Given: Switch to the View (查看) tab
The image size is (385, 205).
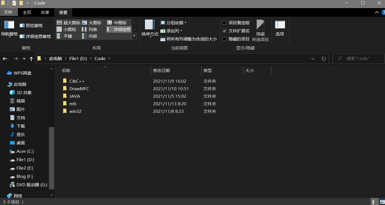Looking at the screenshot, I should 63,12.
